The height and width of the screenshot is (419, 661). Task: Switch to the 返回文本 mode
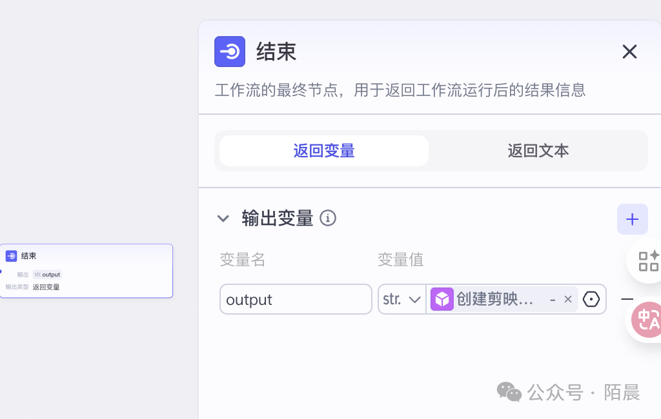click(538, 151)
